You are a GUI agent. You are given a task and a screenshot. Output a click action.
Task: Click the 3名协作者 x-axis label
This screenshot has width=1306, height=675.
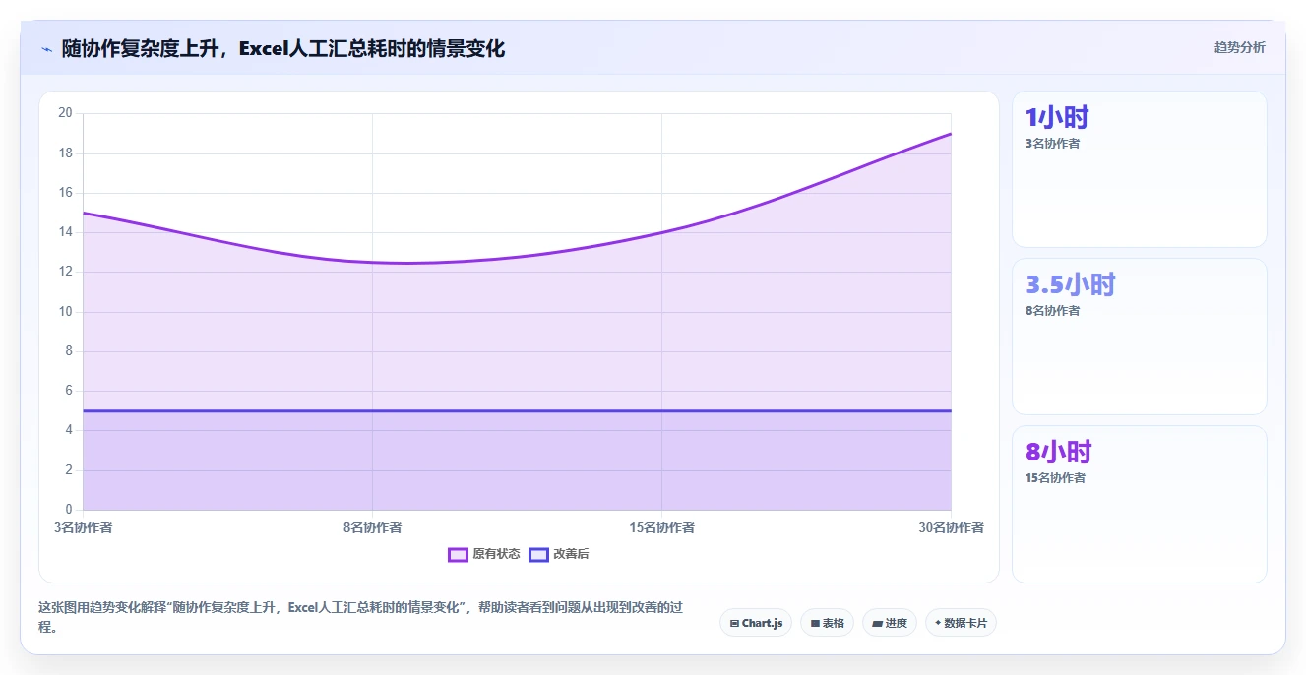84,527
